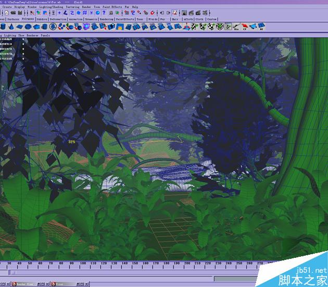Toggle curves selection mask icon
The width and height of the screenshot is (328, 287).
tap(72, 13)
